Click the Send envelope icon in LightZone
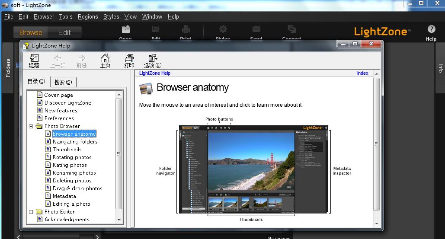Image resolution: width=445 pixels, height=239 pixels. [256, 29]
